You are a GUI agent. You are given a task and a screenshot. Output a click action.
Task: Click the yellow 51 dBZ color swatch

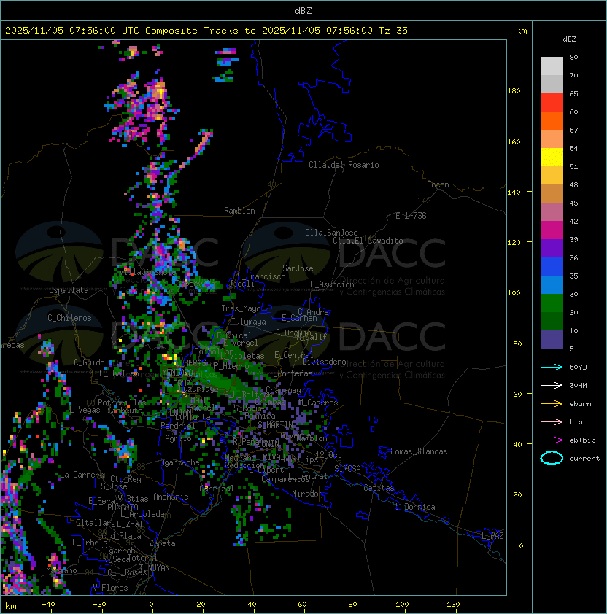[552, 158]
